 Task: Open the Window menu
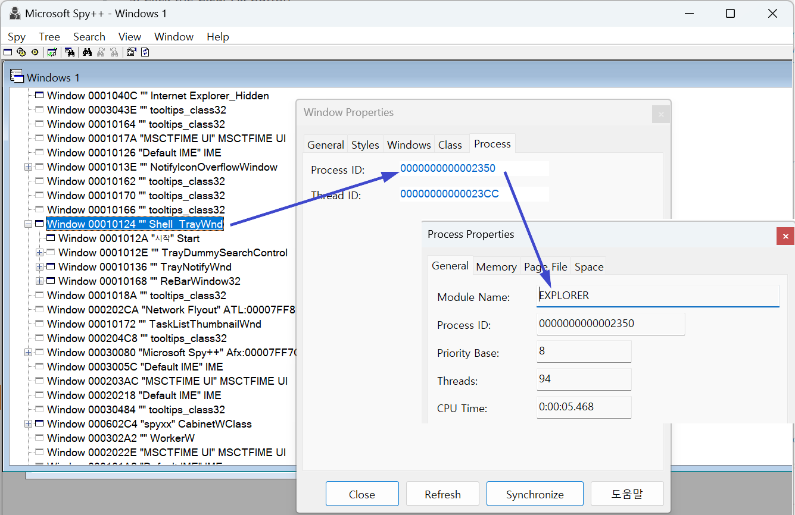(174, 37)
